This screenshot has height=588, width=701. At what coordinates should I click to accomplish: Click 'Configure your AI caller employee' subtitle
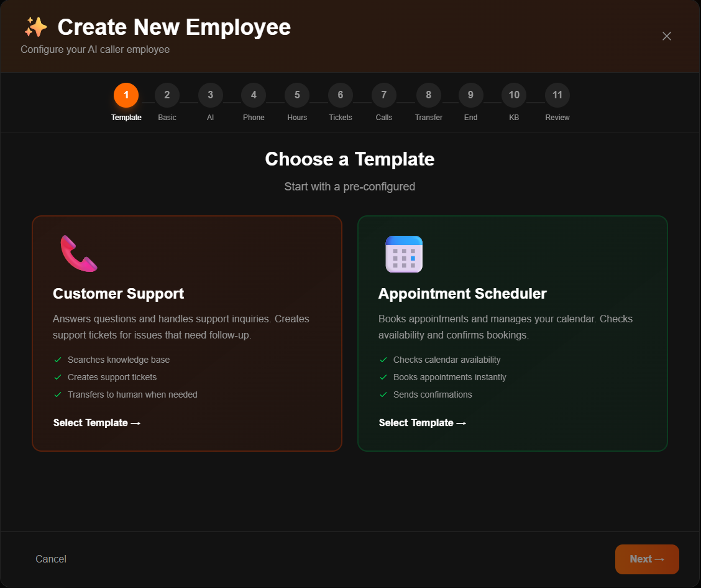[95, 50]
